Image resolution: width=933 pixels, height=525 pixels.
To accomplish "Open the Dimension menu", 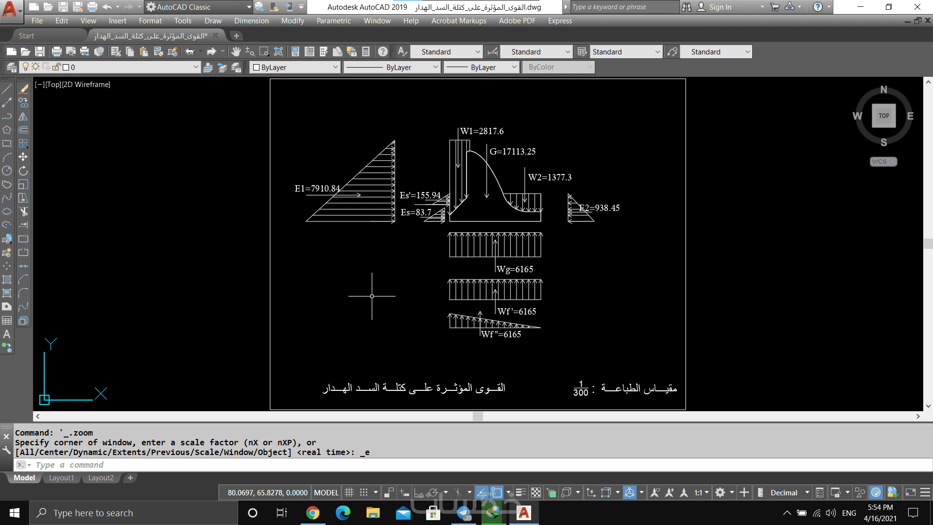I will point(251,21).
